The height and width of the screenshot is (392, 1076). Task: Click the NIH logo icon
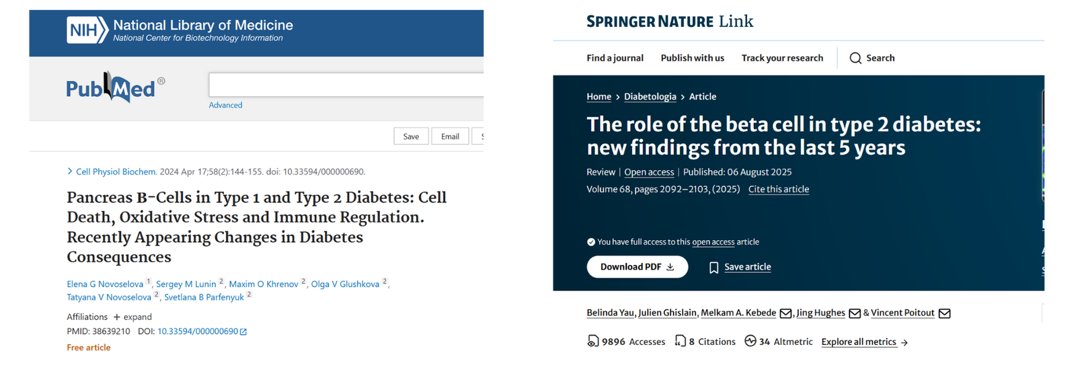[x=87, y=30]
